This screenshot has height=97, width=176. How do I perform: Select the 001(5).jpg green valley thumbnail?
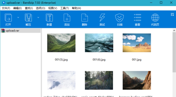click(61, 43)
